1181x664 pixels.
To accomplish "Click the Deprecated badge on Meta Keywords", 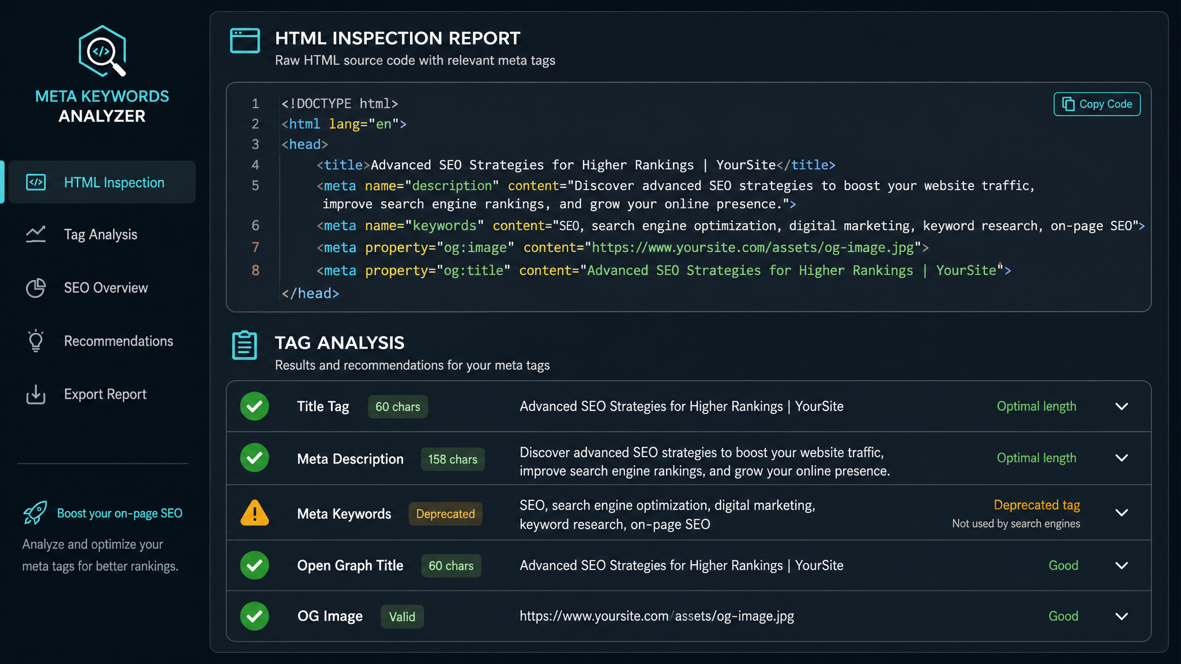I will pos(446,514).
